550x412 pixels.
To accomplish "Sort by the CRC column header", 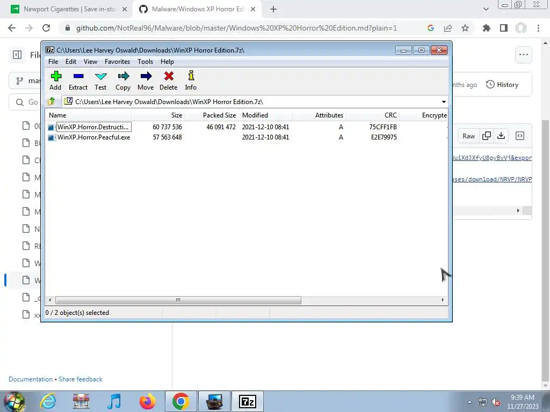I will [373, 115].
